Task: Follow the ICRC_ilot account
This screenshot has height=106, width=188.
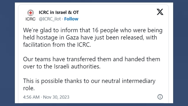Action: coord(71,19)
